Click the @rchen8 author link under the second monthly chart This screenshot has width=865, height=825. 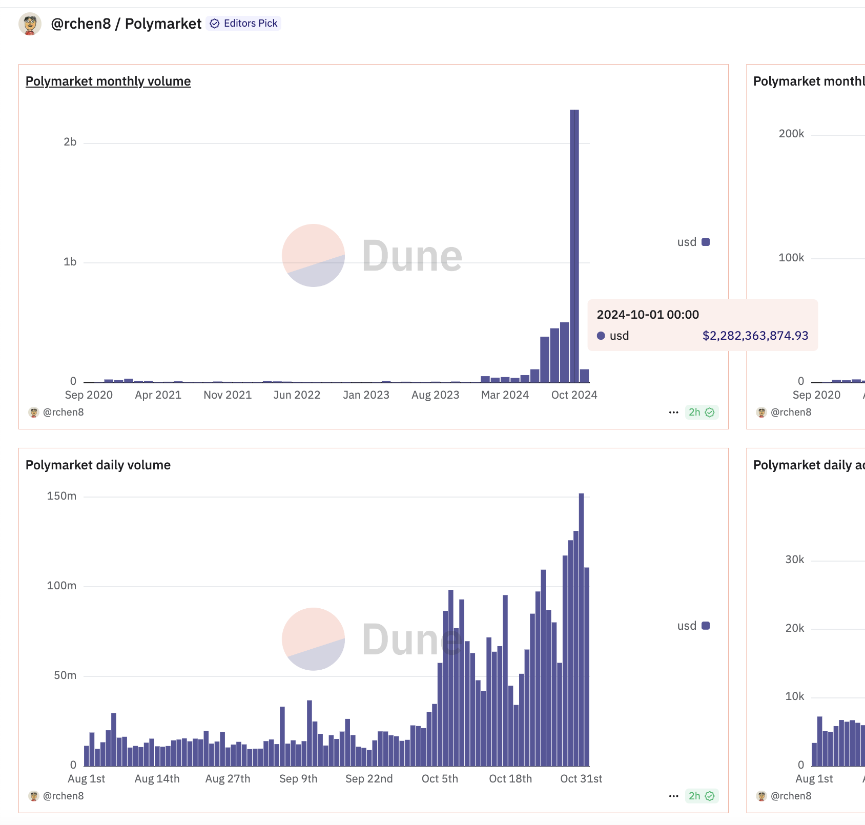click(x=791, y=412)
